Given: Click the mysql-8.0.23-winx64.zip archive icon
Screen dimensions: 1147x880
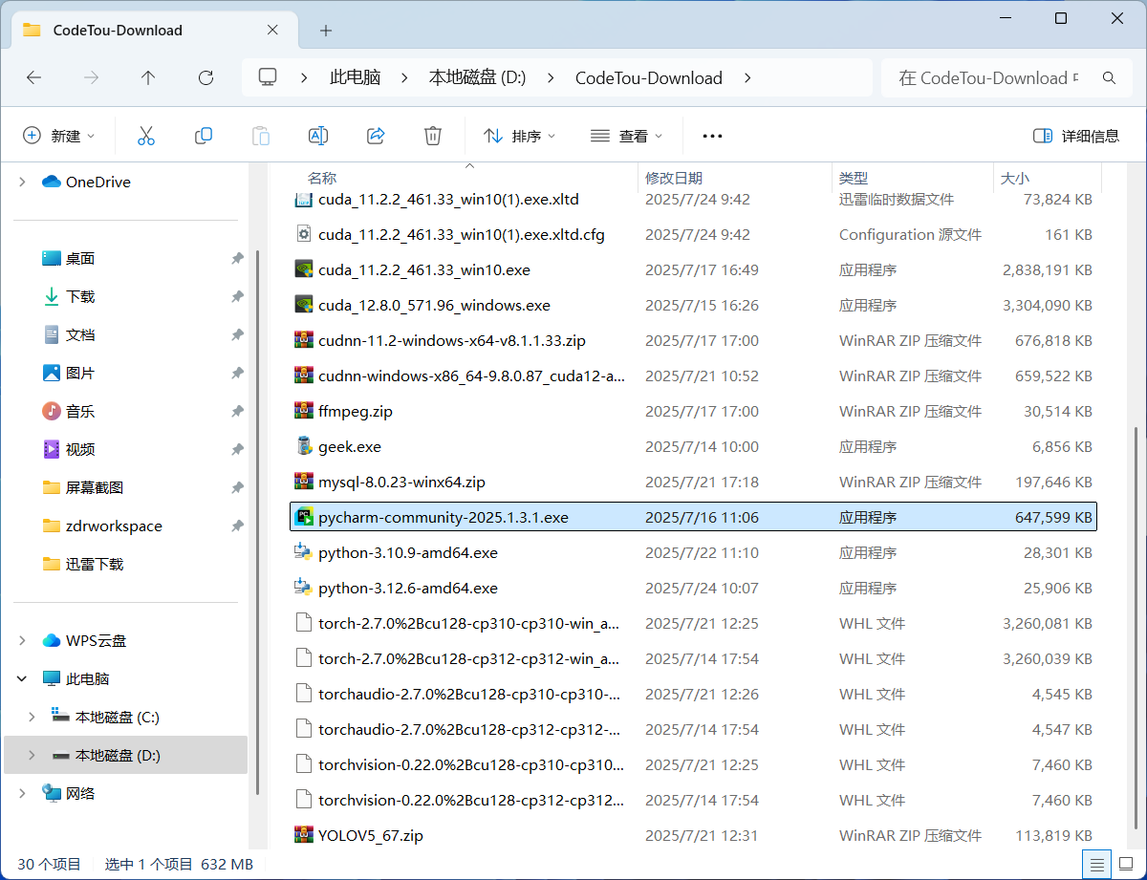Looking at the screenshot, I should [x=304, y=482].
